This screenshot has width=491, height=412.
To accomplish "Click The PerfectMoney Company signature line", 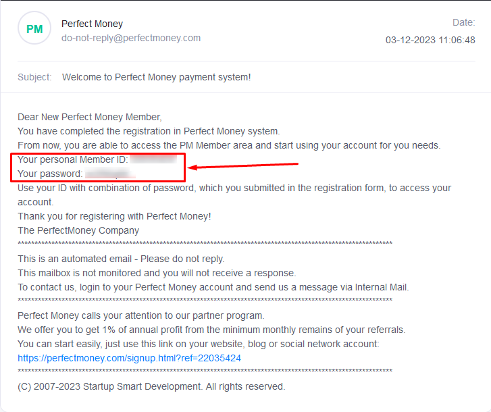I will pyautogui.click(x=78, y=230).
